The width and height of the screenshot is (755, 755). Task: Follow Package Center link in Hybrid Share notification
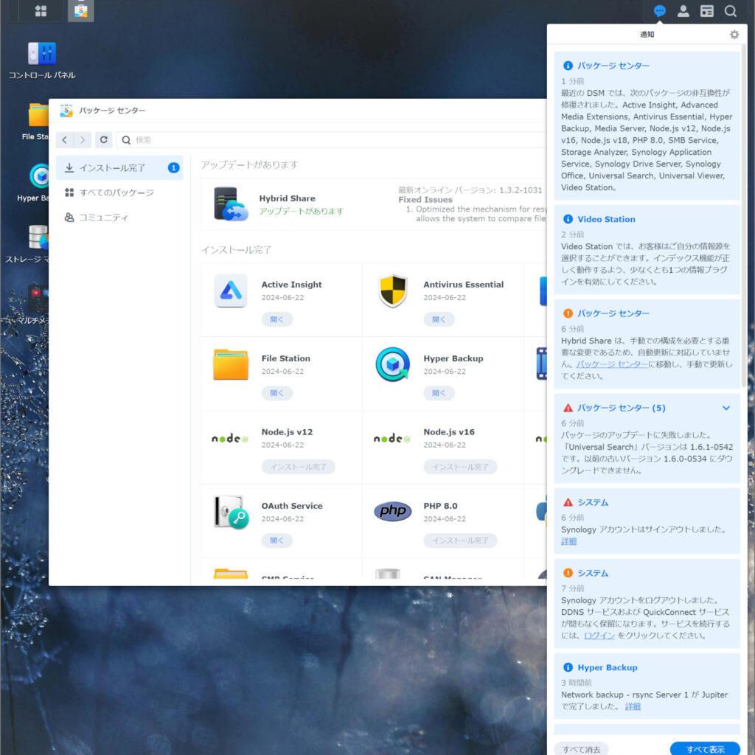pos(612,364)
